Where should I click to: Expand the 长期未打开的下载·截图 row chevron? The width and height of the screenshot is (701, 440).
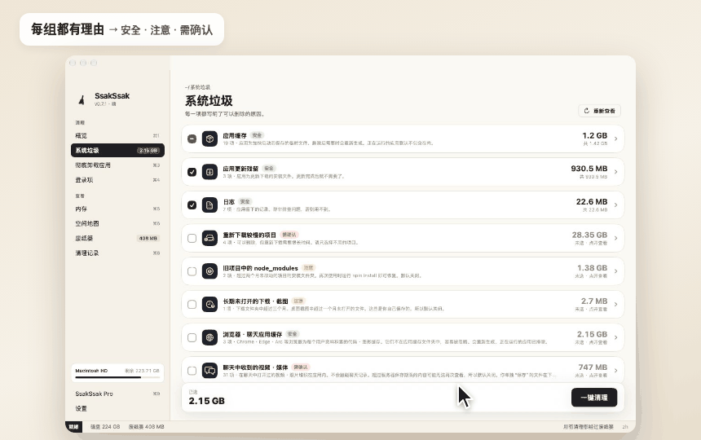(x=616, y=304)
